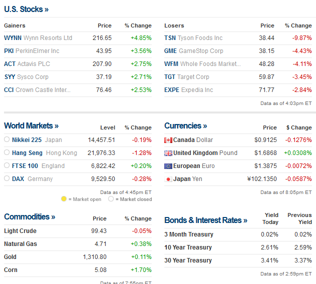
Task: Click the Hang Seng market status circle
Action: 7,153
